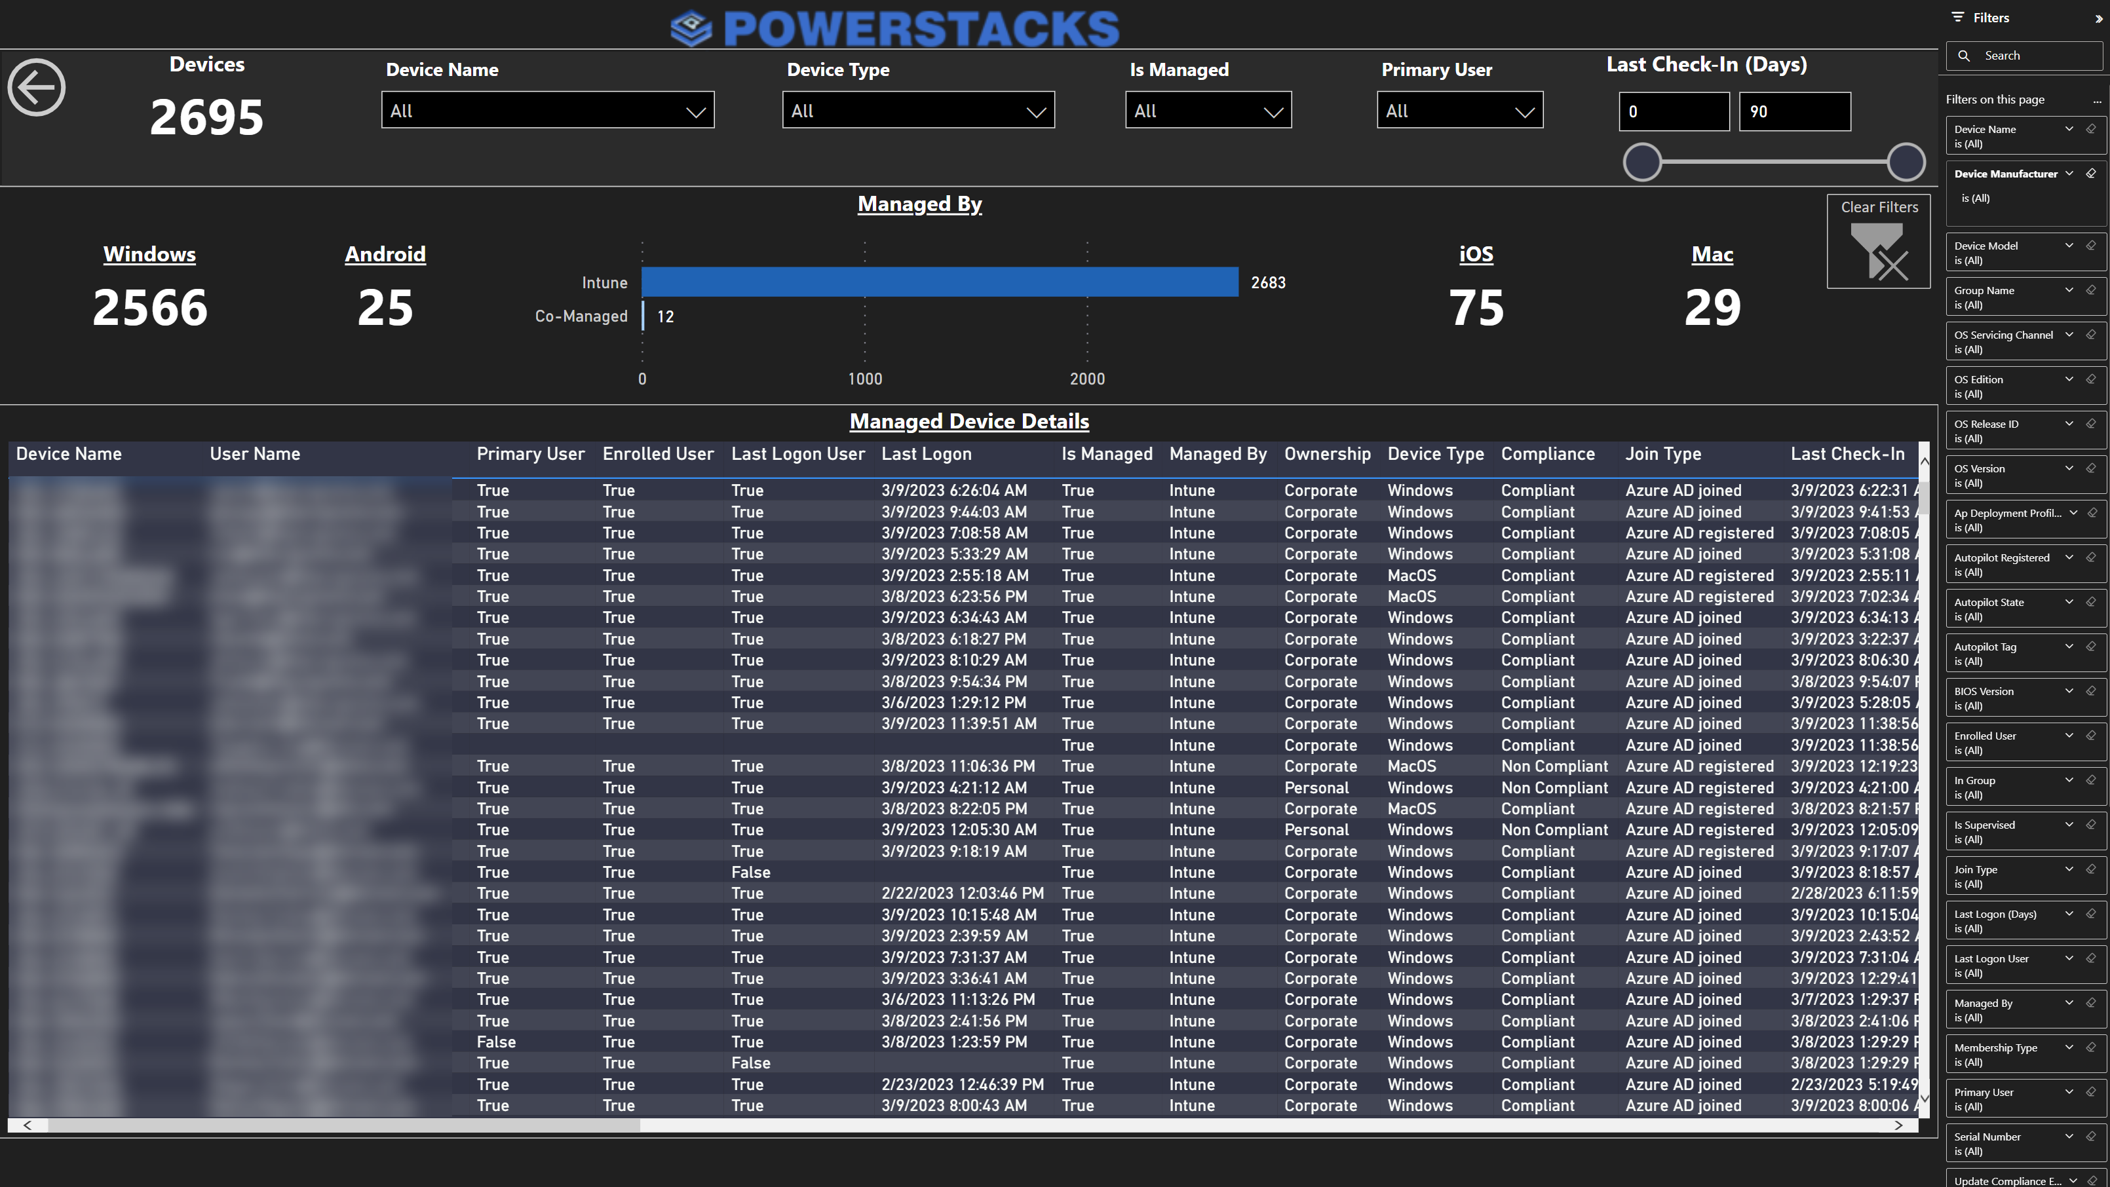Clear the Device Manufacturer filter with eraser
Viewport: 2110px width, 1187px height.
(x=2090, y=174)
